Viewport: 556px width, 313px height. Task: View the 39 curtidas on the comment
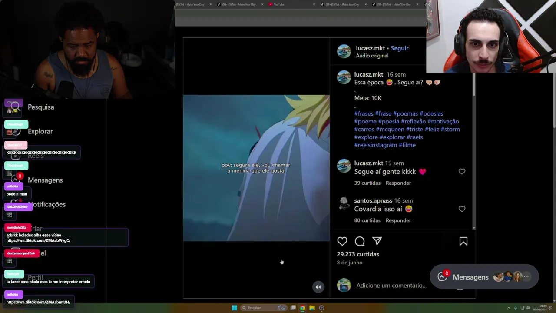[367, 183]
